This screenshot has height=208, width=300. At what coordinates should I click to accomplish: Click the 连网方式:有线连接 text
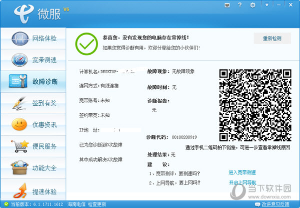pyautogui.click(x=99, y=86)
